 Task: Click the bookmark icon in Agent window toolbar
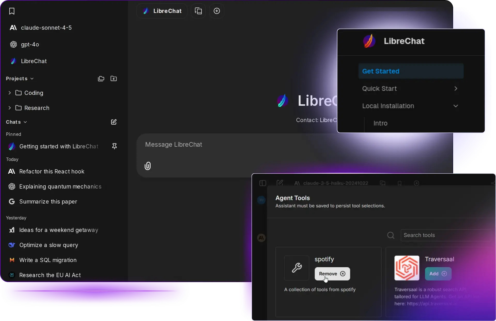399,183
